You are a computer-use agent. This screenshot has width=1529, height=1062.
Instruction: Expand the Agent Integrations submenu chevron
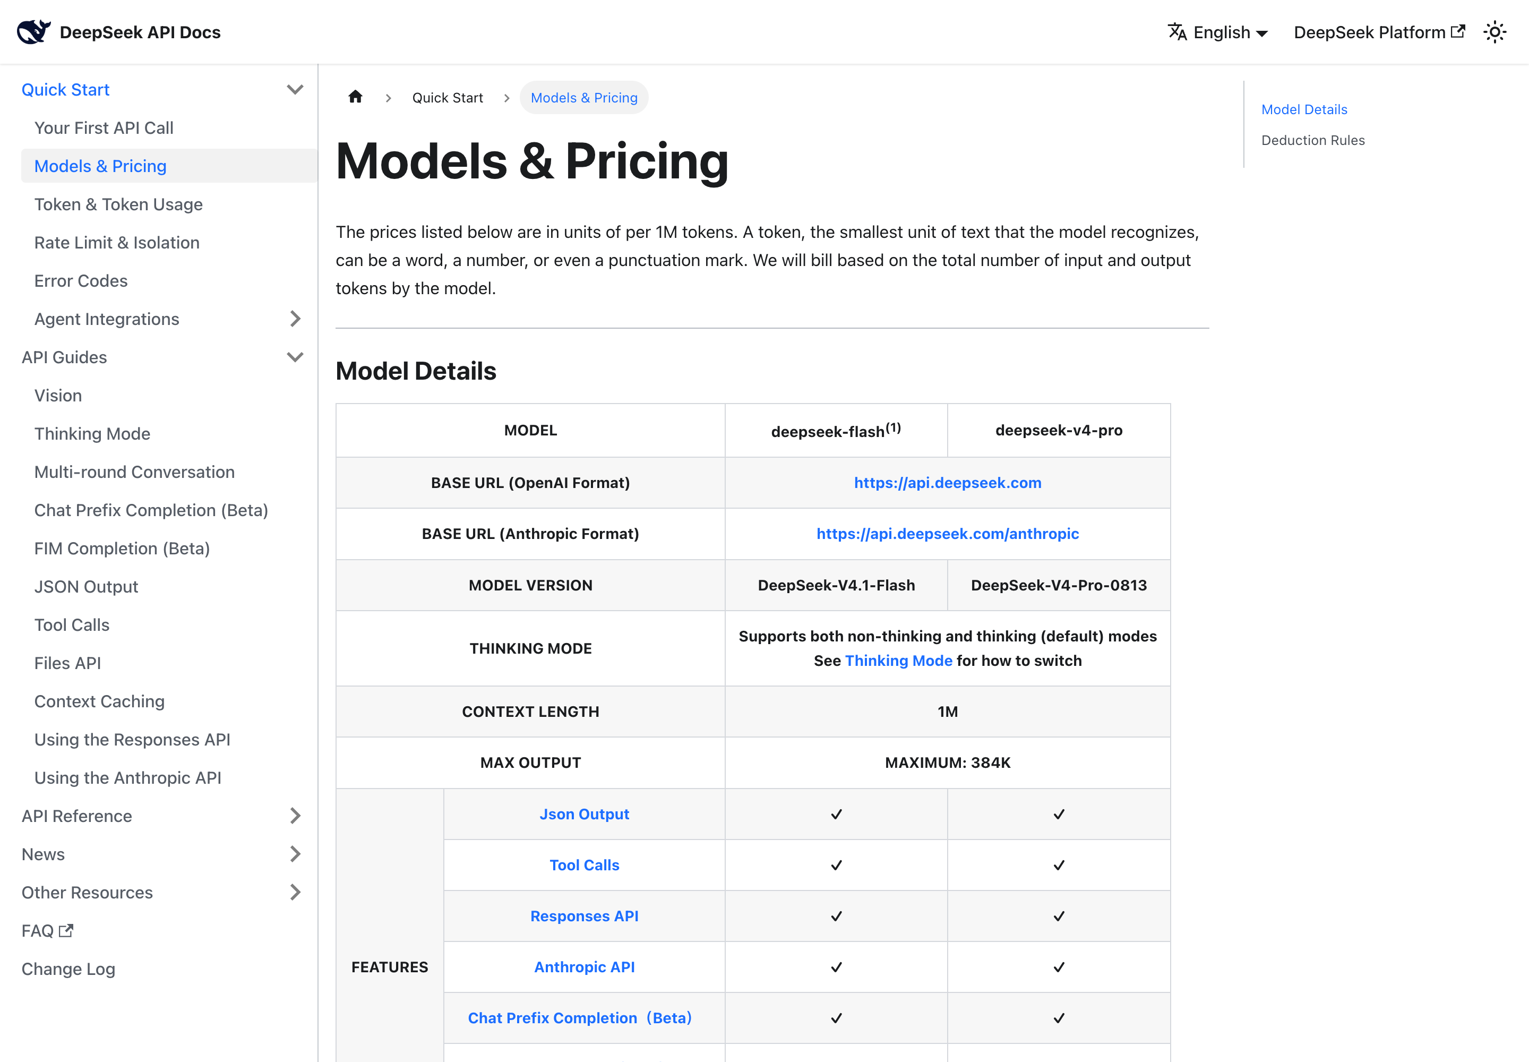(x=295, y=319)
